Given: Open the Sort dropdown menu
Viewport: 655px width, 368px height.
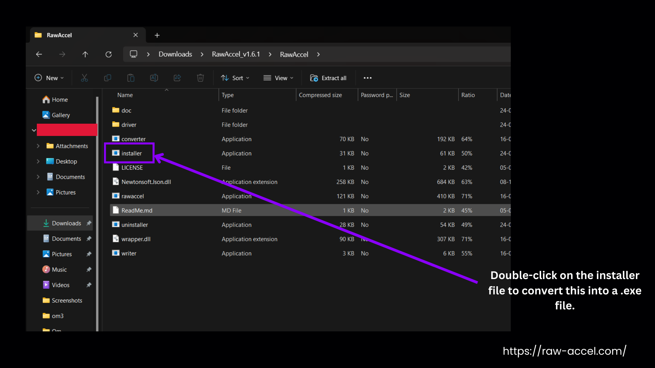Looking at the screenshot, I should point(235,78).
